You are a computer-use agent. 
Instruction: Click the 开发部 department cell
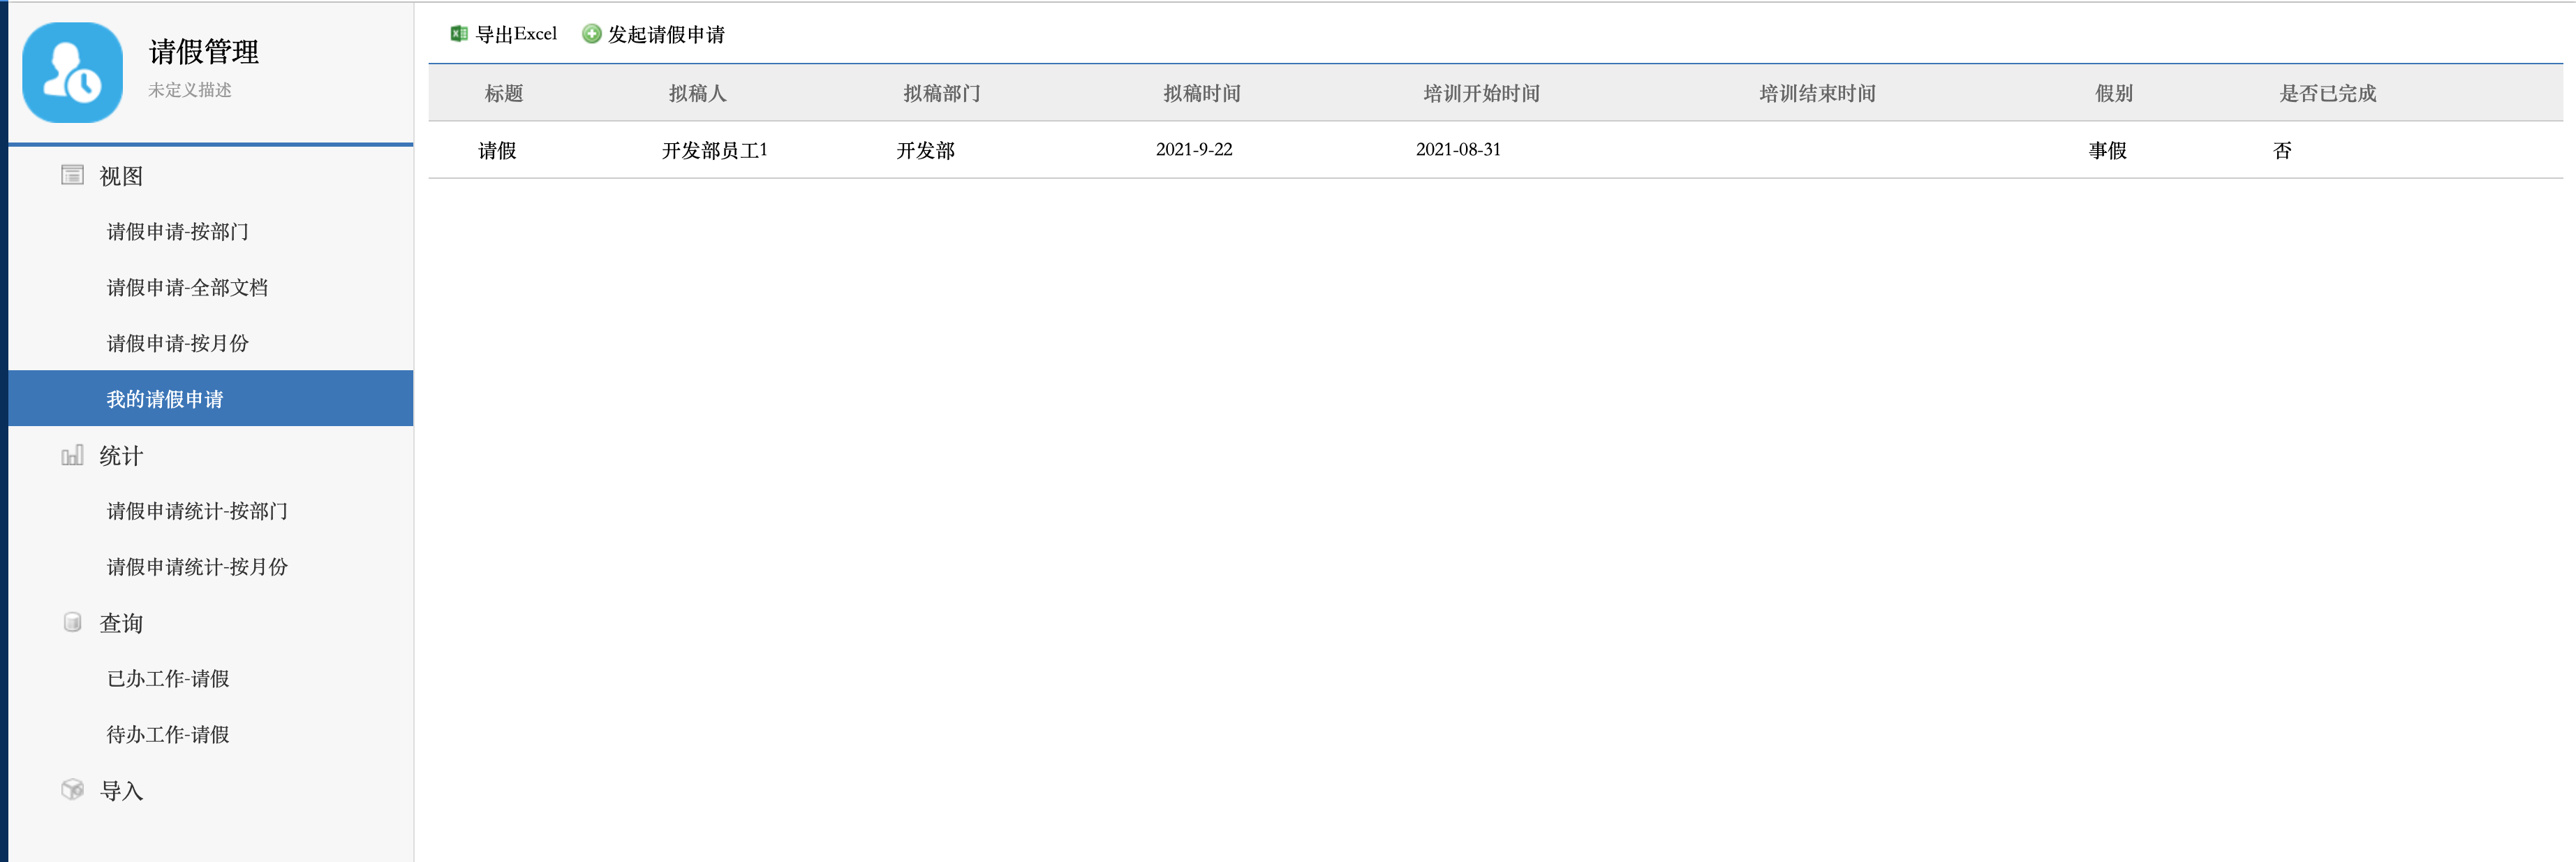[x=925, y=150]
